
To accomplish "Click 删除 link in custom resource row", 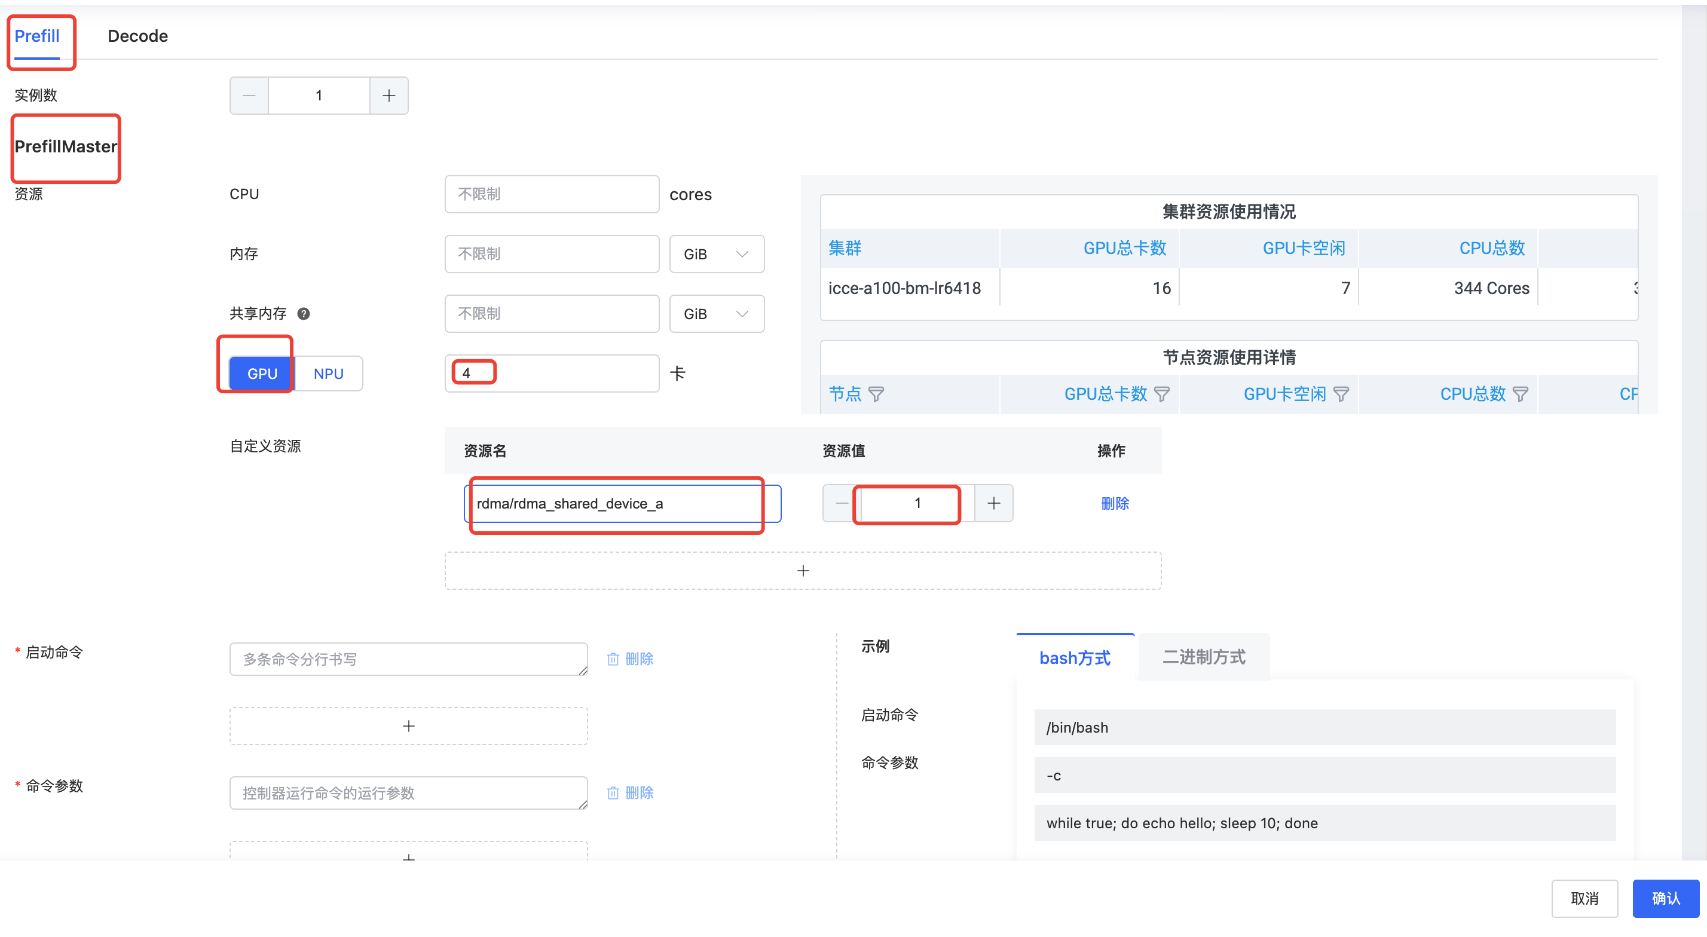I will pos(1115,504).
